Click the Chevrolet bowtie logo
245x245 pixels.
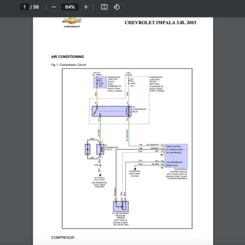click(x=72, y=21)
